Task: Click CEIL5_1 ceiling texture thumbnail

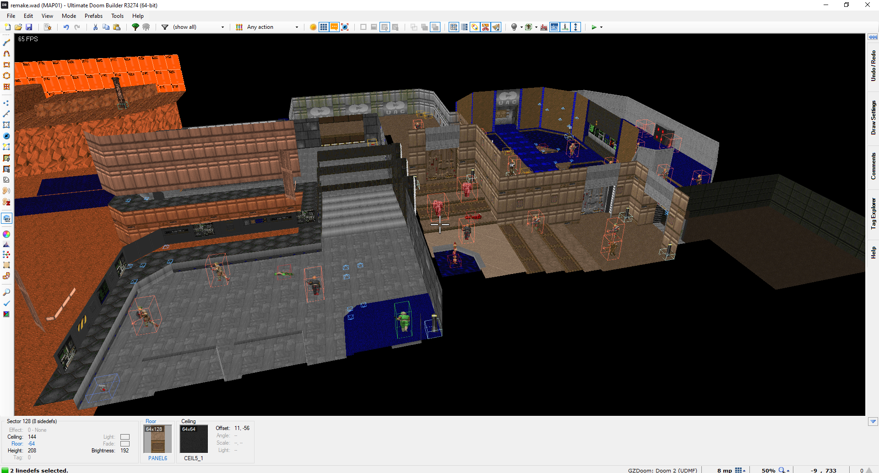Action: pyautogui.click(x=194, y=440)
